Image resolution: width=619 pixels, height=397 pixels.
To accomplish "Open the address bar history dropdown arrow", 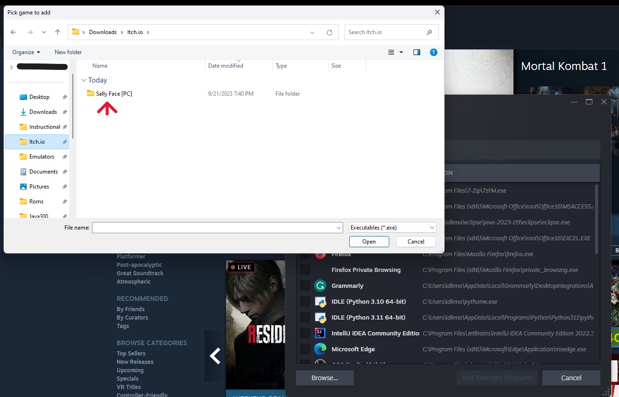I will click(312, 32).
